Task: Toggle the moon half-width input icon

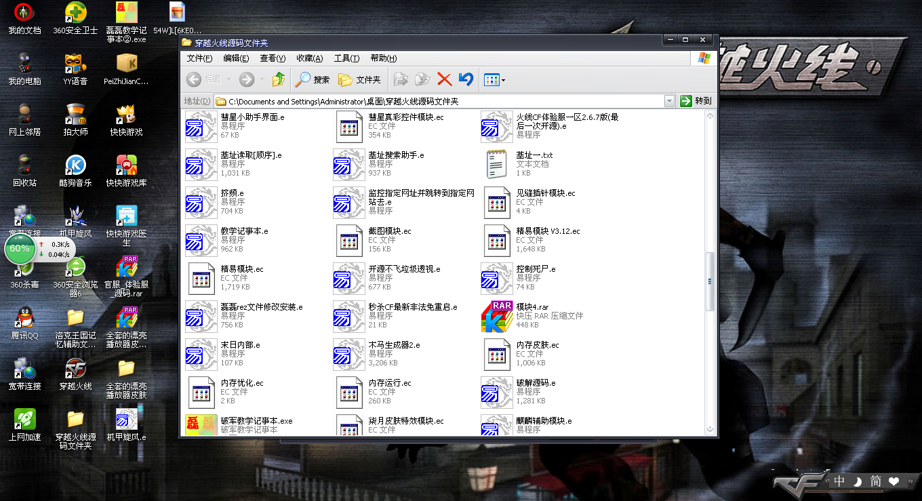Action: click(858, 481)
